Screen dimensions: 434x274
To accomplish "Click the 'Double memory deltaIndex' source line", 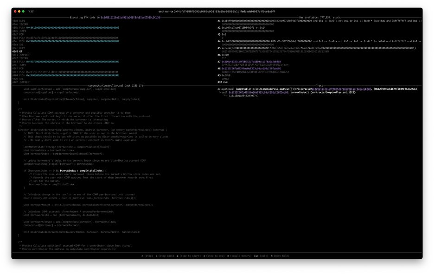I will tap(79, 198).
